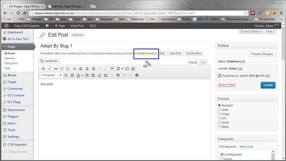Switch to the Text editor tab

point(203,63)
